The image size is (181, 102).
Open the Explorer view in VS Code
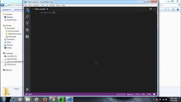click(27, 10)
